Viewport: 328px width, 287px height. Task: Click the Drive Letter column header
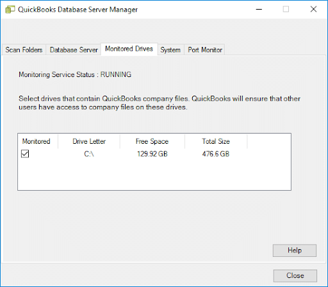[89, 141]
